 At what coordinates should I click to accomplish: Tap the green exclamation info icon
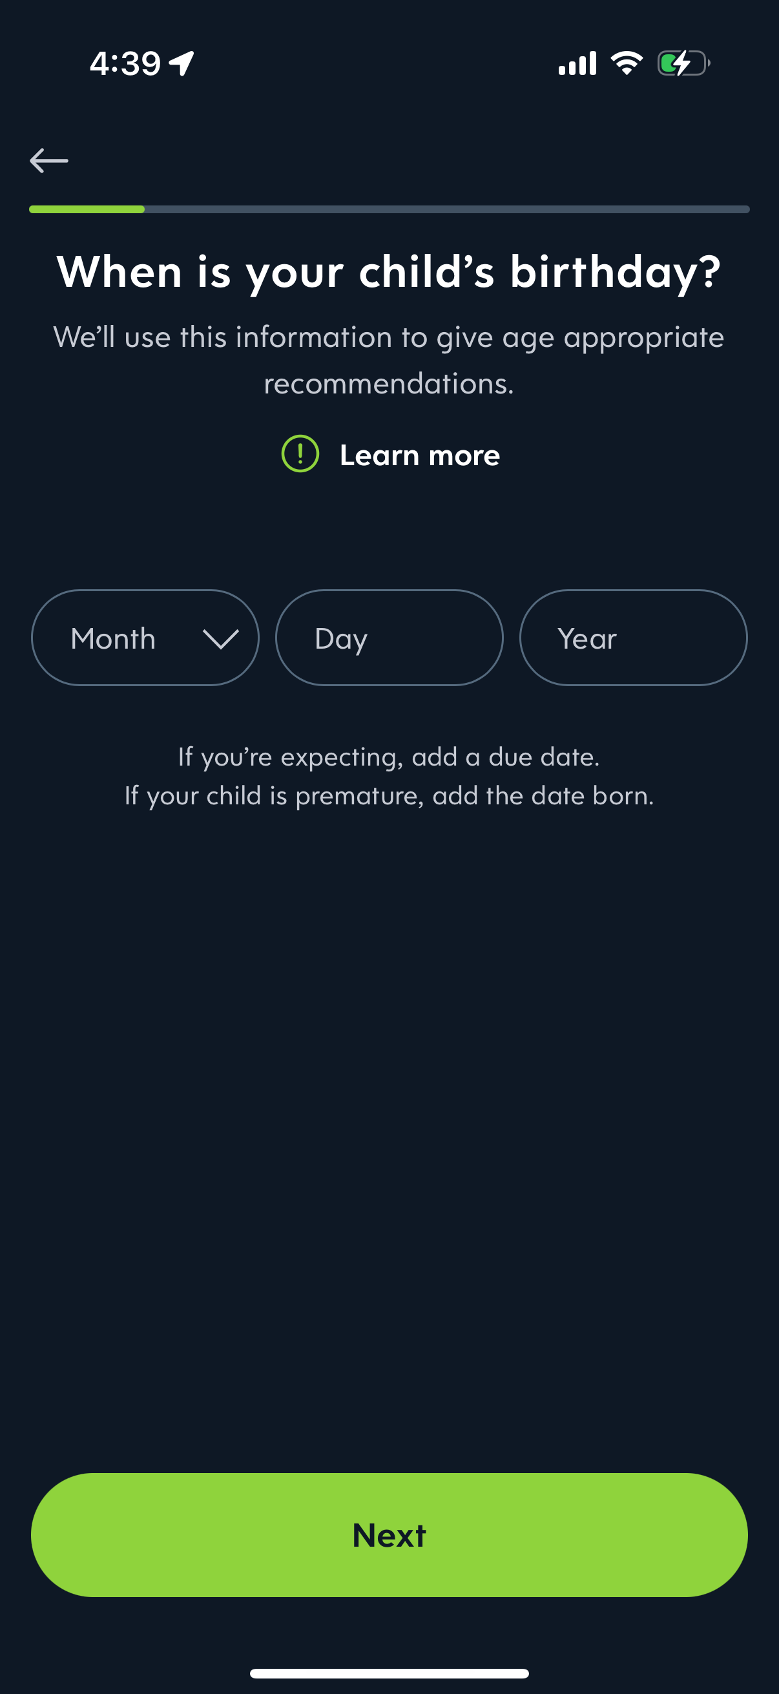[300, 454]
